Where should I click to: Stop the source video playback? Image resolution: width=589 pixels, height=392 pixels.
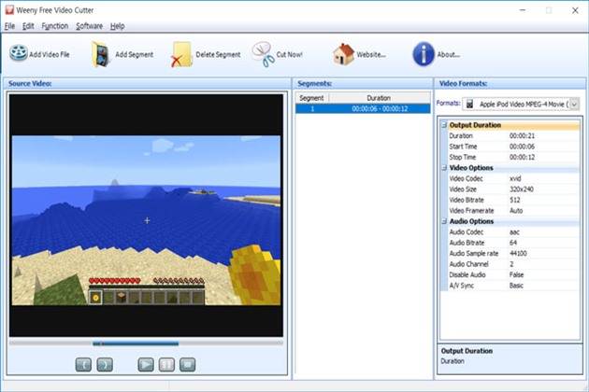[x=187, y=364]
